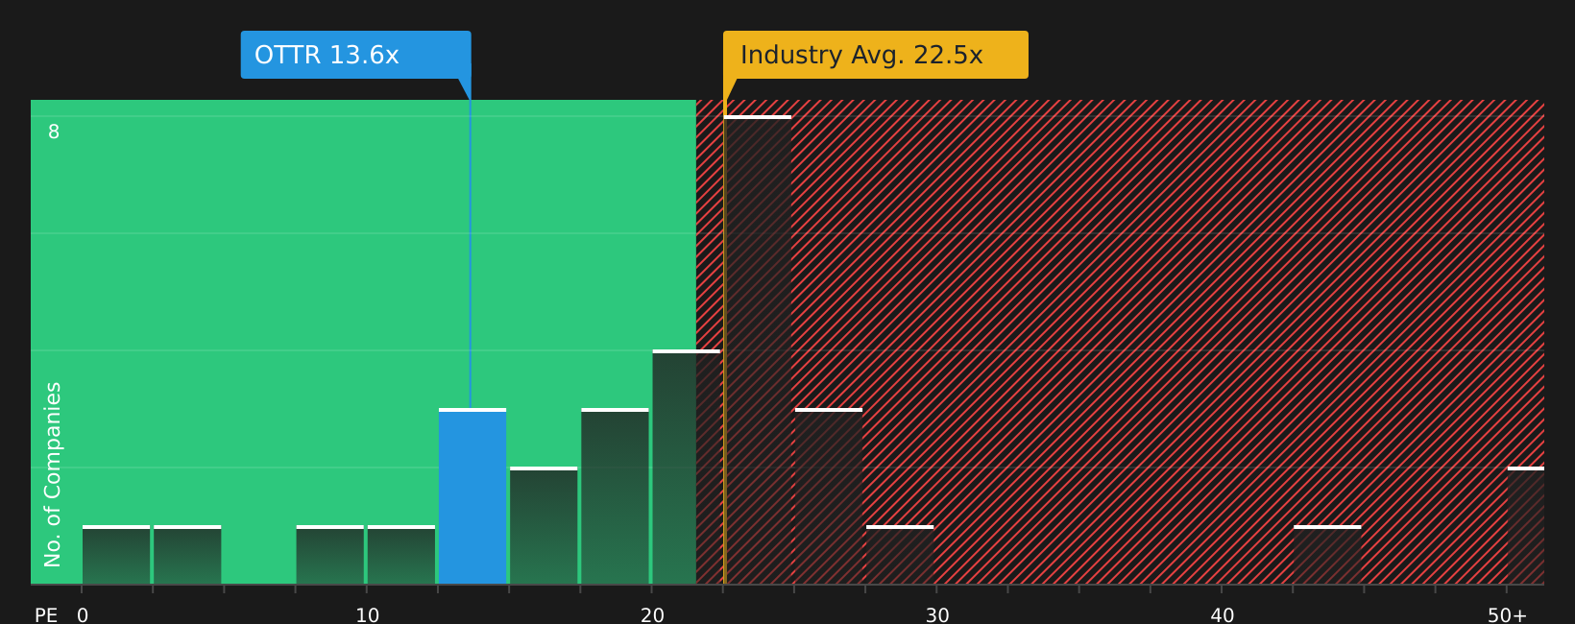Viewport: 1575px width, 624px height.
Task: Click the '8' y-axis label
Action: click(54, 132)
